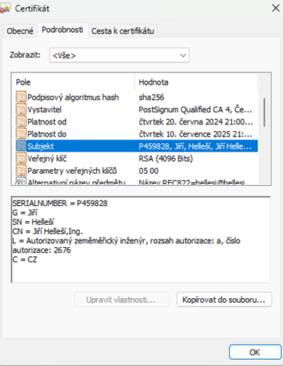Screen dimensions: 283x366
Task: Select the Podrobnosti tab
Action: click(x=62, y=30)
